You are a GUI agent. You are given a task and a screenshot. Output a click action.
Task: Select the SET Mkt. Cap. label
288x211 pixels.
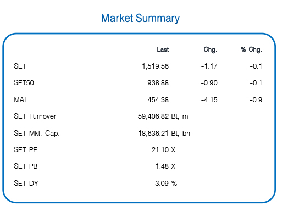pos(37,134)
